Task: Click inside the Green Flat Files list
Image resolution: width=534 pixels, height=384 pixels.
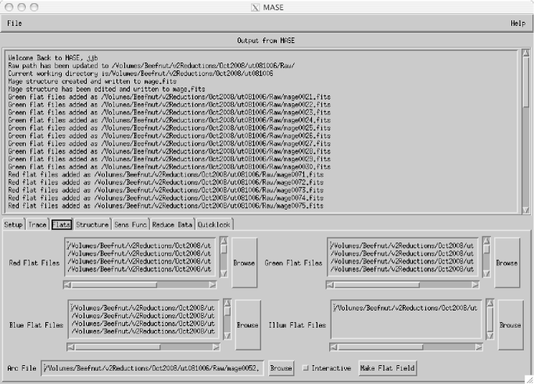Action: tap(403, 257)
